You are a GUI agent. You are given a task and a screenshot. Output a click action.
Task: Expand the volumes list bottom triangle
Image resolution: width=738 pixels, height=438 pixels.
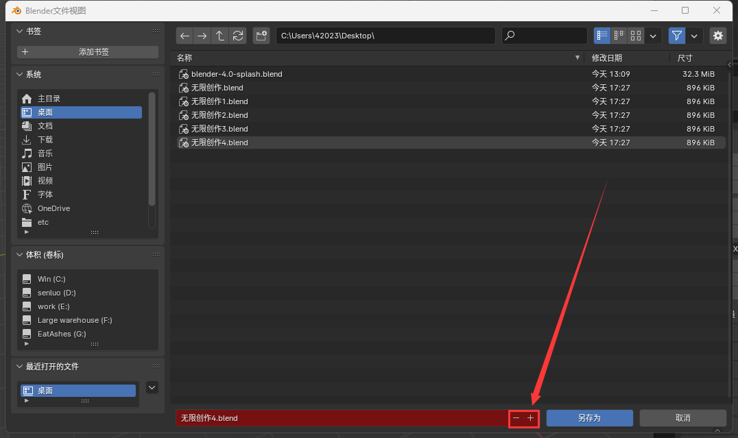click(x=26, y=343)
